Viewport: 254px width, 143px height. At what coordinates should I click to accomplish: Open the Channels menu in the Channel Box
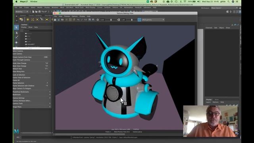[x=209, y=28]
